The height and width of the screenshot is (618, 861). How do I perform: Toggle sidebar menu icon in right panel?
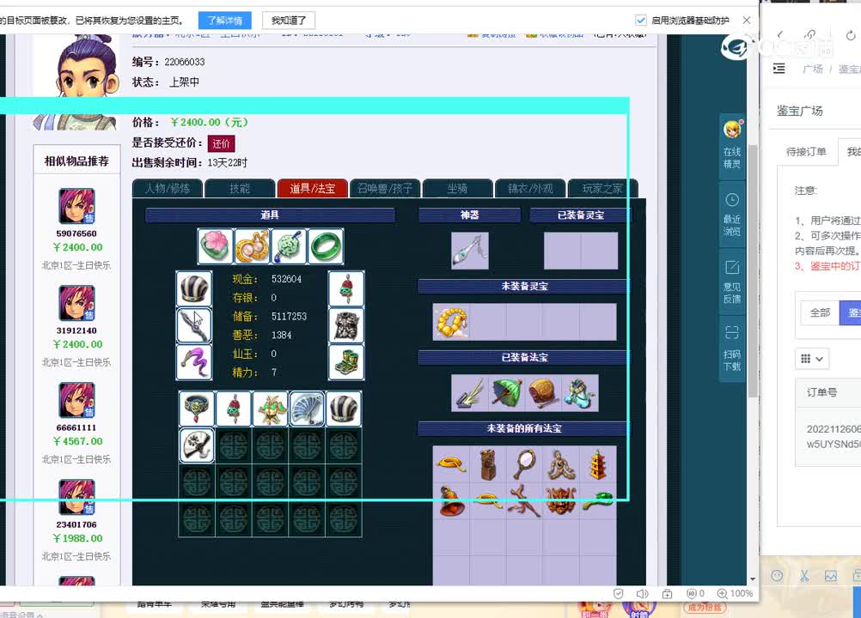pyautogui.click(x=779, y=69)
